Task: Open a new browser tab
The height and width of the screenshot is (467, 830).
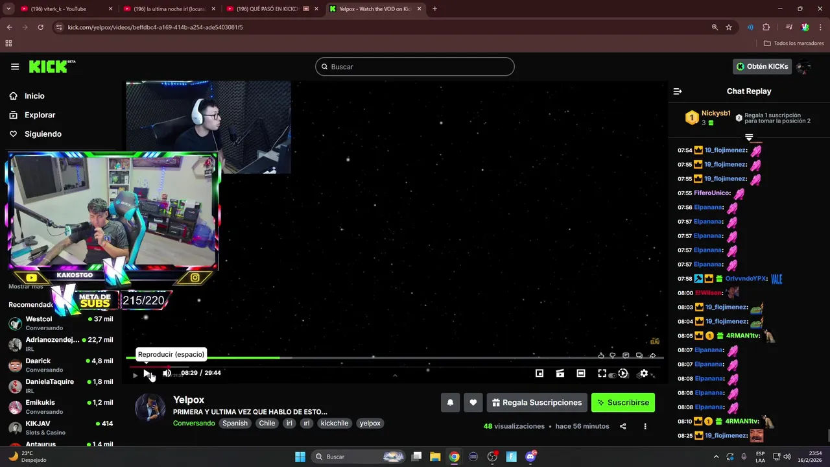Action: tap(434, 9)
